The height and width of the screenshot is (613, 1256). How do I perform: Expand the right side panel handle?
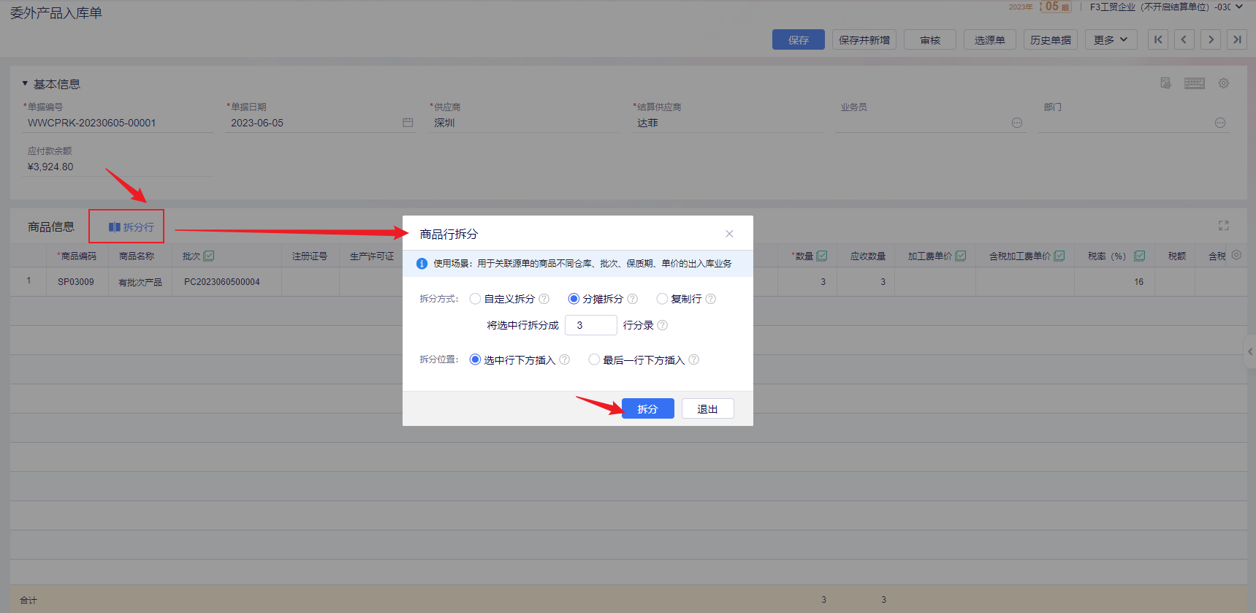click(x=1250, y=351)
